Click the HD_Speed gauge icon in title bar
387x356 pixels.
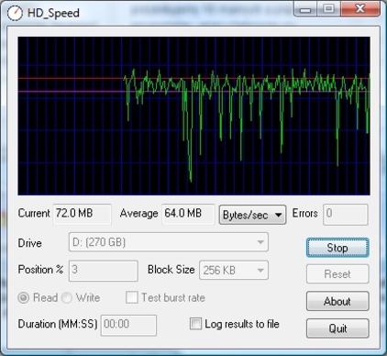click(15, 13)
